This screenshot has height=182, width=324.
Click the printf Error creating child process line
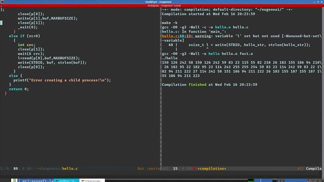coord(62,80)
